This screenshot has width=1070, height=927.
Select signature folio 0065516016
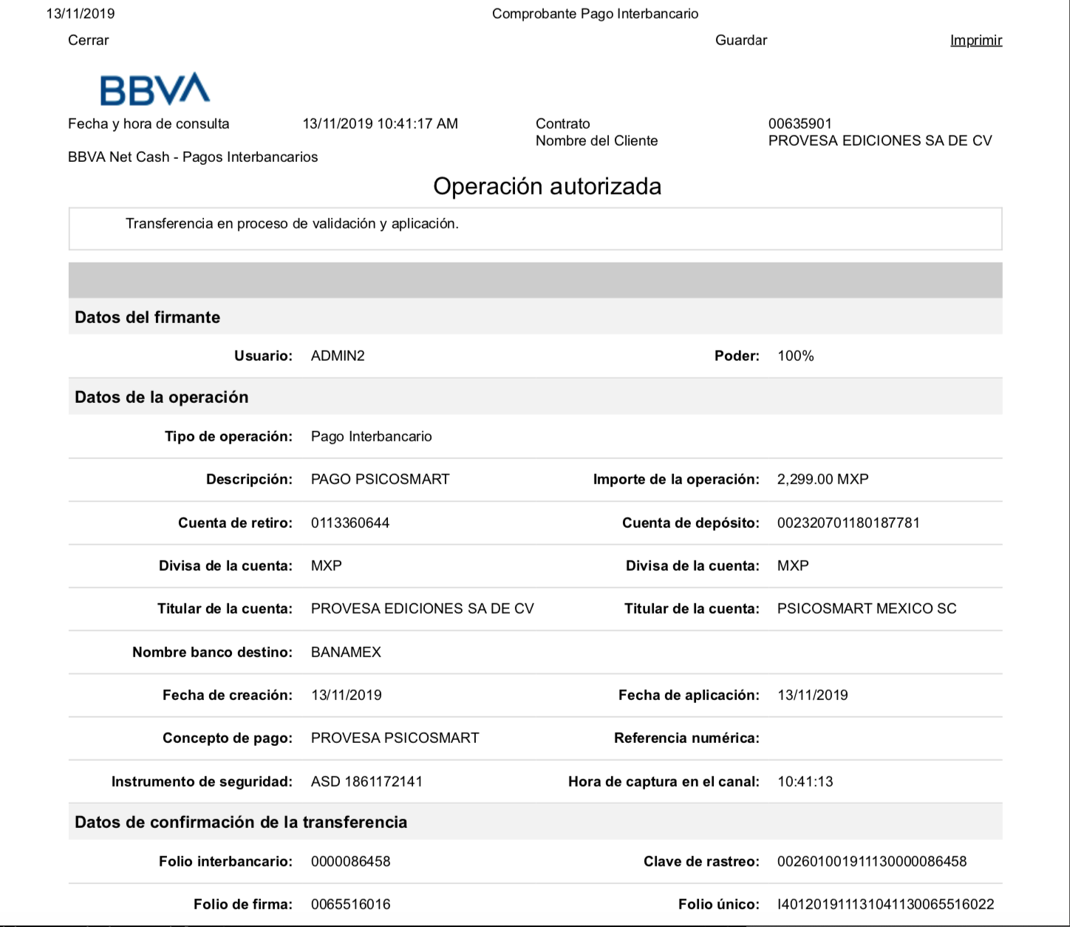click(351, 904)
